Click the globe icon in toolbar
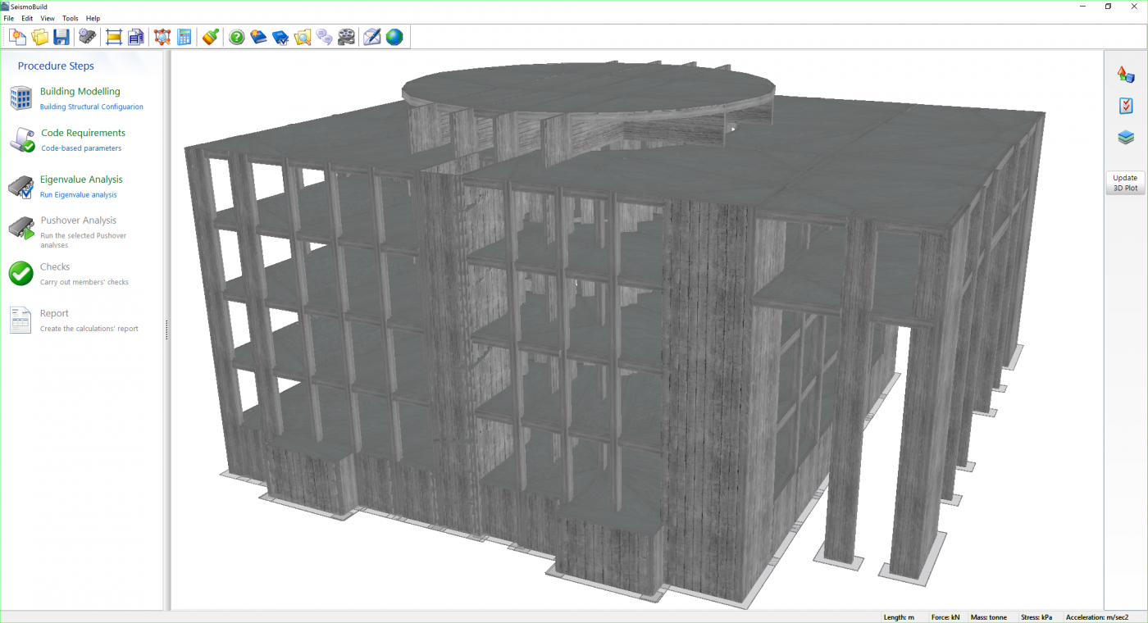This screenshot has width=1148, height=623. pos(394,37)
